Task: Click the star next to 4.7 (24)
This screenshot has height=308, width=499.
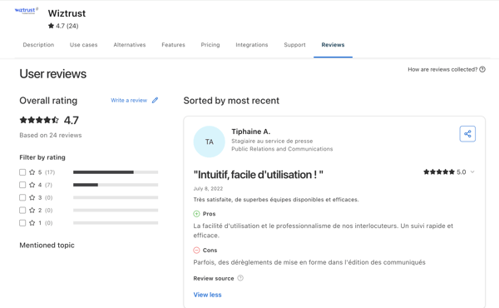Action: (x=51, y=26)
